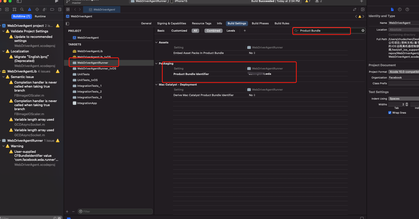Show the History inspector clock icon

(x=400, y=10)
